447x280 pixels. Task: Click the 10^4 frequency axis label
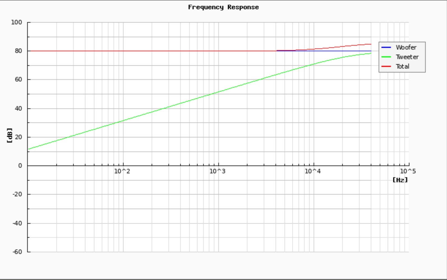coord(313,171)
